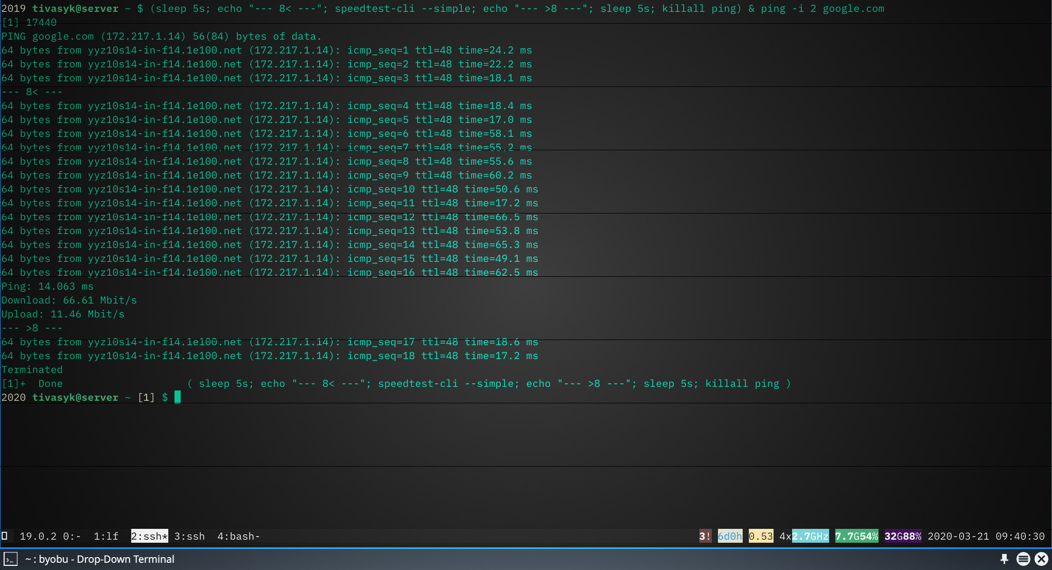
Task: Click 'ping -i 2 google.com' in the top command
Action: [x=822, y=8]
